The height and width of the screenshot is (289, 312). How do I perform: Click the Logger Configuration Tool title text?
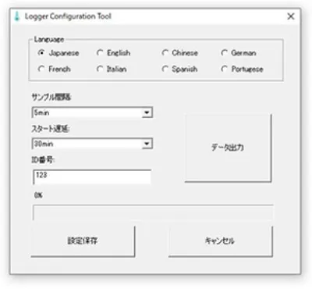[x=68, y=16]
